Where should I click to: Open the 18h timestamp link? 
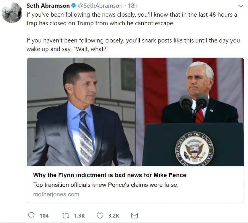(x=132, y=6)
